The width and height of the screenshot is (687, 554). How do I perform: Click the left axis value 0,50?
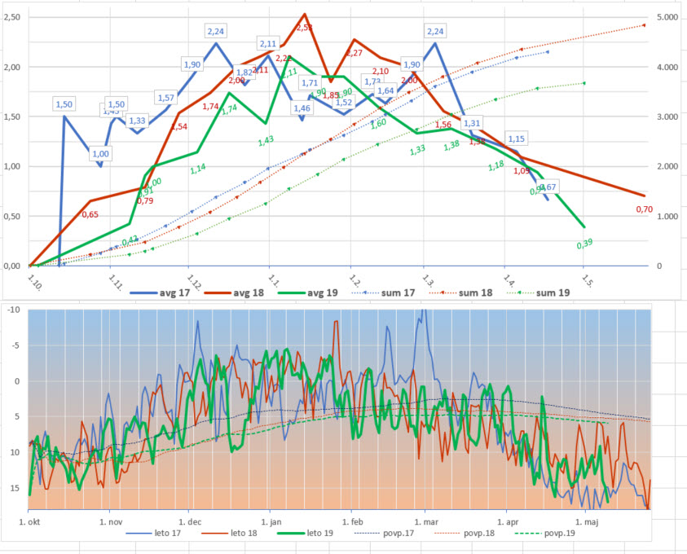[11, 217]
